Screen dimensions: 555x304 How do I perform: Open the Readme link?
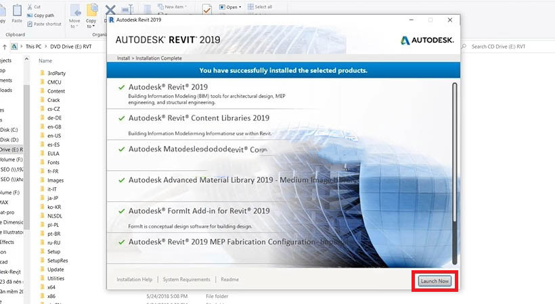[229, 279]
